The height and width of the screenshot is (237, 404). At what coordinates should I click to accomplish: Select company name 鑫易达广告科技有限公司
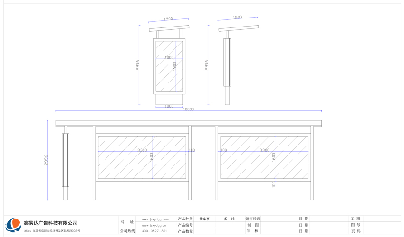coord(50,223)
